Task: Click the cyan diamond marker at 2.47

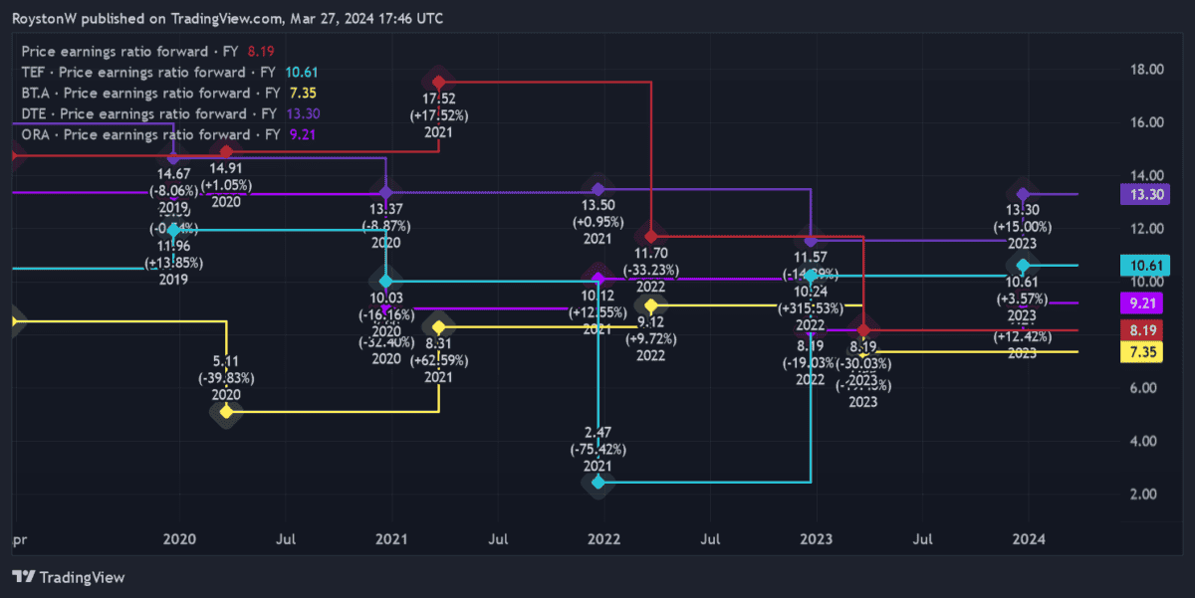Action: click(597, 483)
